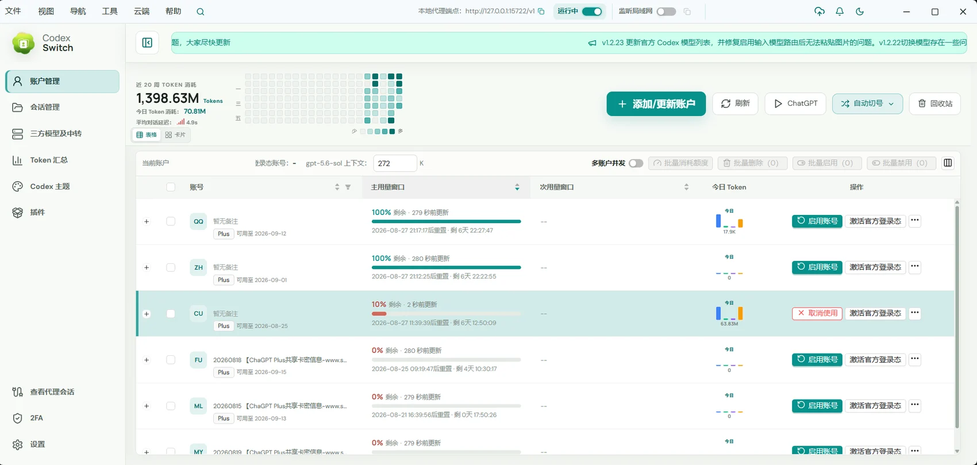This screenshot has height=465, width=977.
Task: Expand the QQ account row
Action: pyautogui.click(x=147, y=221)
